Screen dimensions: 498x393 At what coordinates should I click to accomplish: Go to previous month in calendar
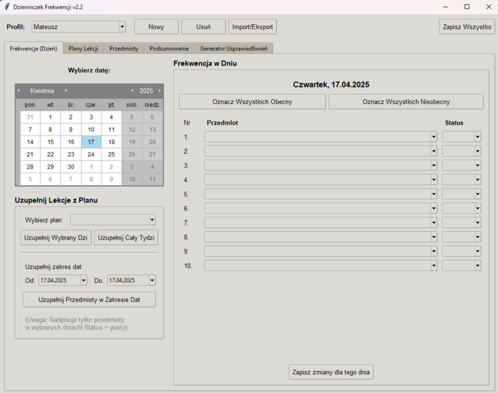coord(19,91)
